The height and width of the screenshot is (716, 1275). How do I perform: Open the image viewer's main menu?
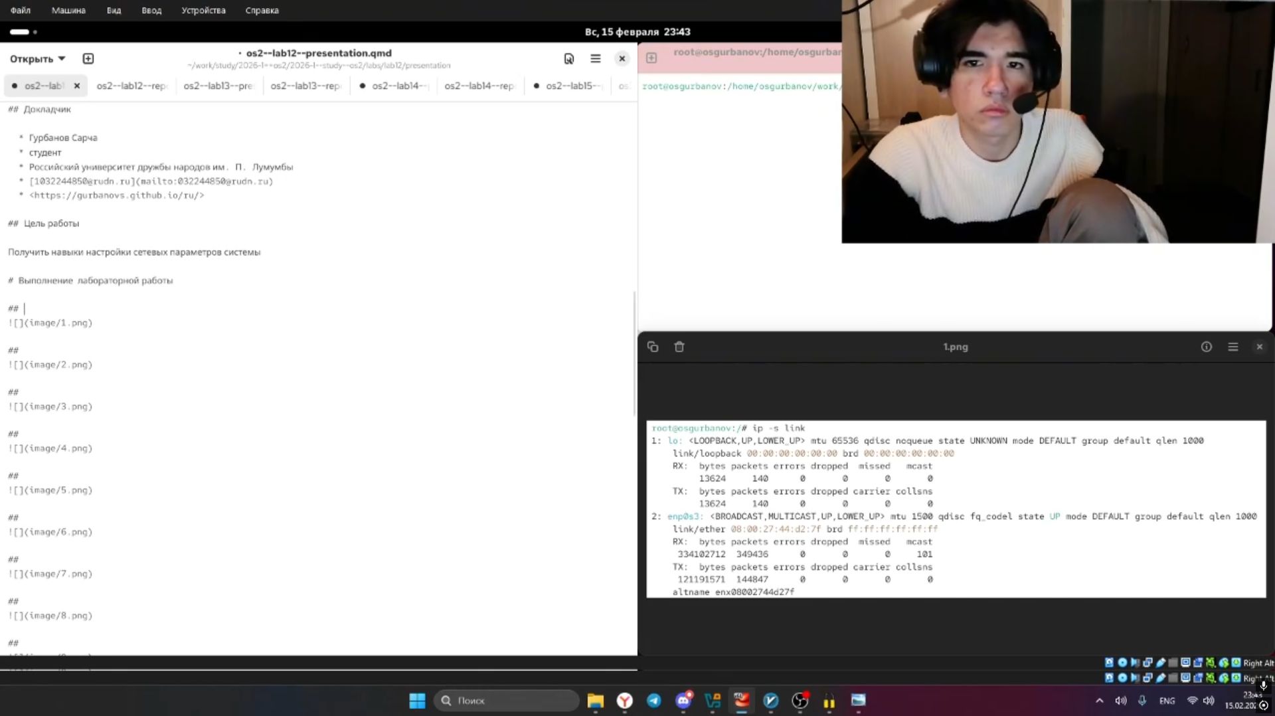[1233, 347]
